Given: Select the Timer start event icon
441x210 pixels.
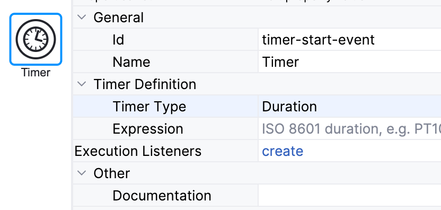Looking at the screenshot, I should click(36, 39).
